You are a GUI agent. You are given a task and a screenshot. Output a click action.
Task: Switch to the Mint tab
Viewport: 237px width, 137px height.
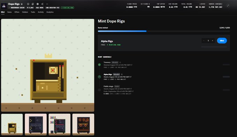pos(3,12)
